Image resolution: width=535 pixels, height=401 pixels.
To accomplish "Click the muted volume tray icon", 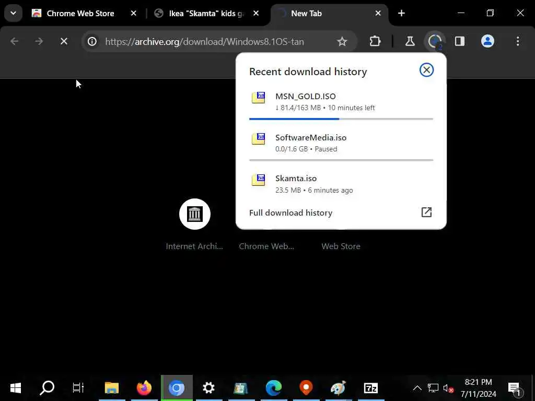I will click(x=448, y=388).
